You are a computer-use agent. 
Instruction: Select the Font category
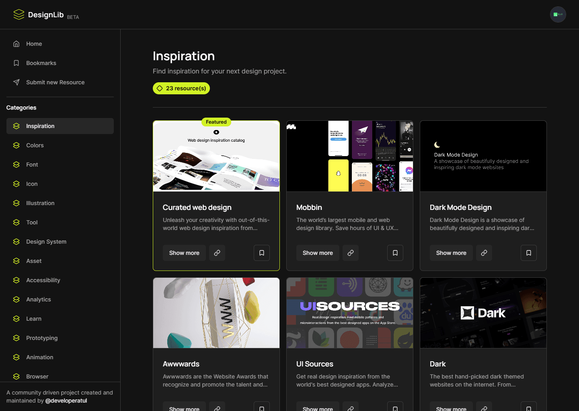coord(60,165)
